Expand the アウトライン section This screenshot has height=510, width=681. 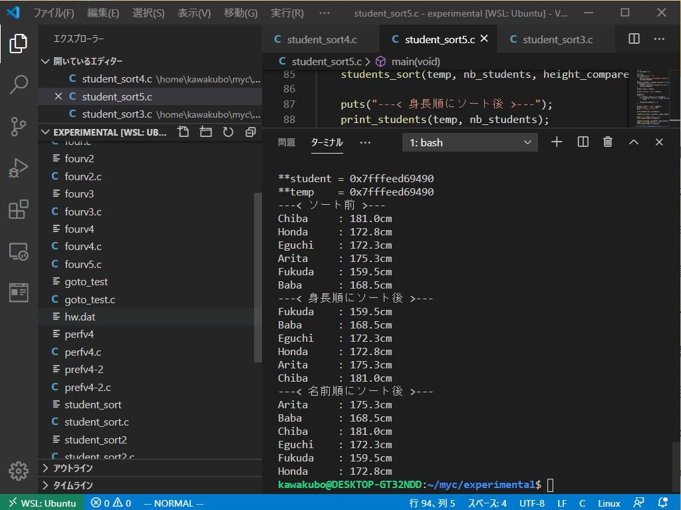(72, 468)
